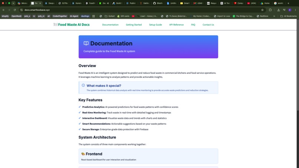Open the bookmarks bar apps grid icon
299x168 pixels.
pyautogui.click(x=93, y=16)
